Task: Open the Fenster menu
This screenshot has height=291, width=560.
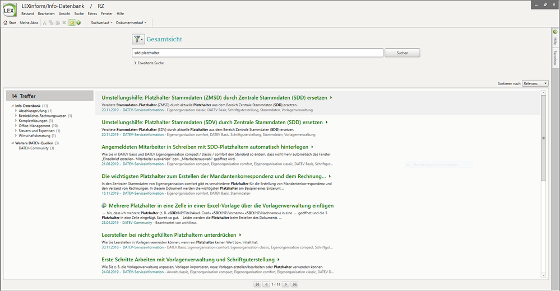Action: pos(107,13)
